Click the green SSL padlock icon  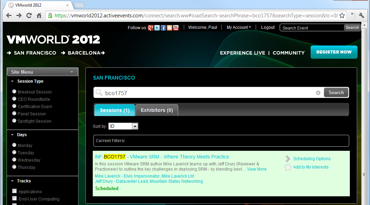50,16
